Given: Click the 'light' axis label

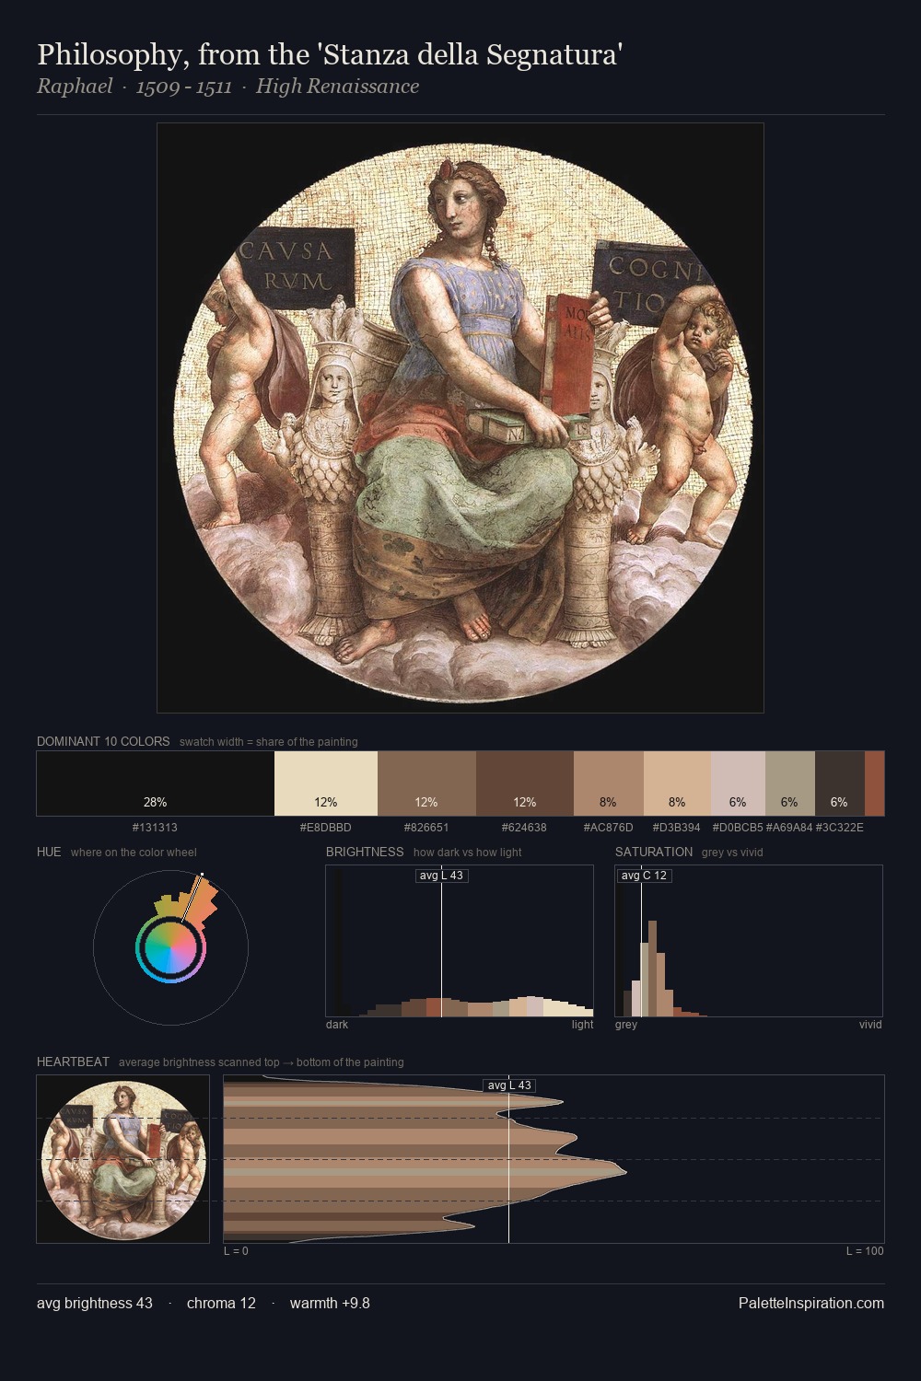Looking at the screenshot, I should coord(583,1025).
